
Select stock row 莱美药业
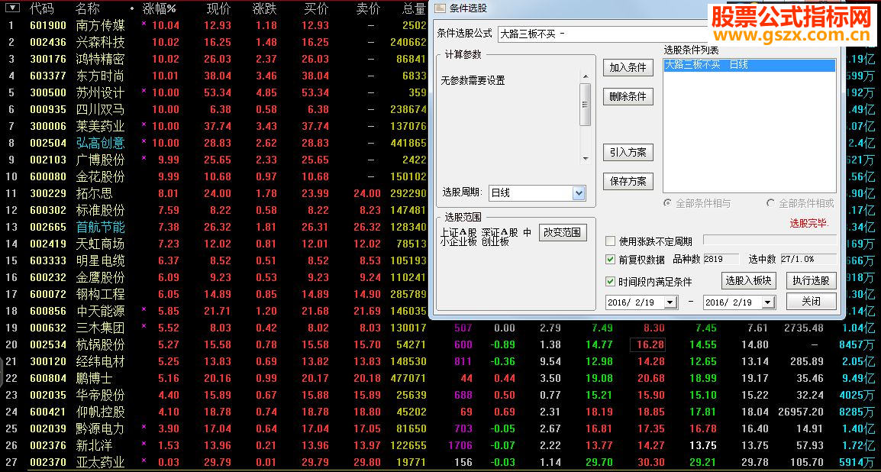[215, 127]
